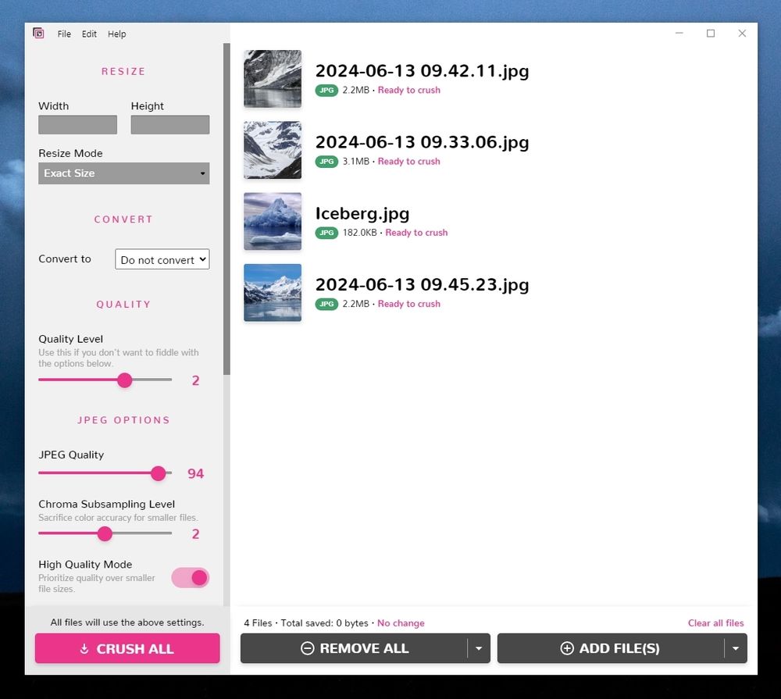Close the application window
The image size is (781, 699).
point(742,34)
